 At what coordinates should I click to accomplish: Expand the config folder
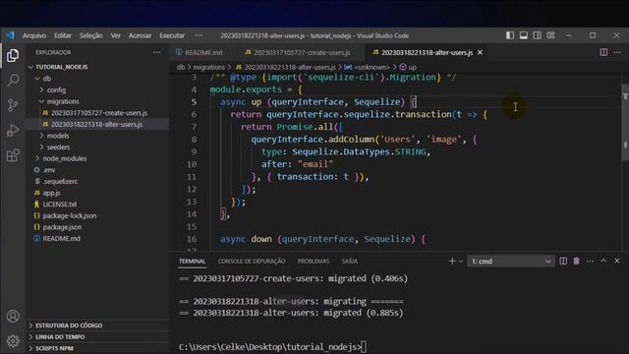pos(97,89)
